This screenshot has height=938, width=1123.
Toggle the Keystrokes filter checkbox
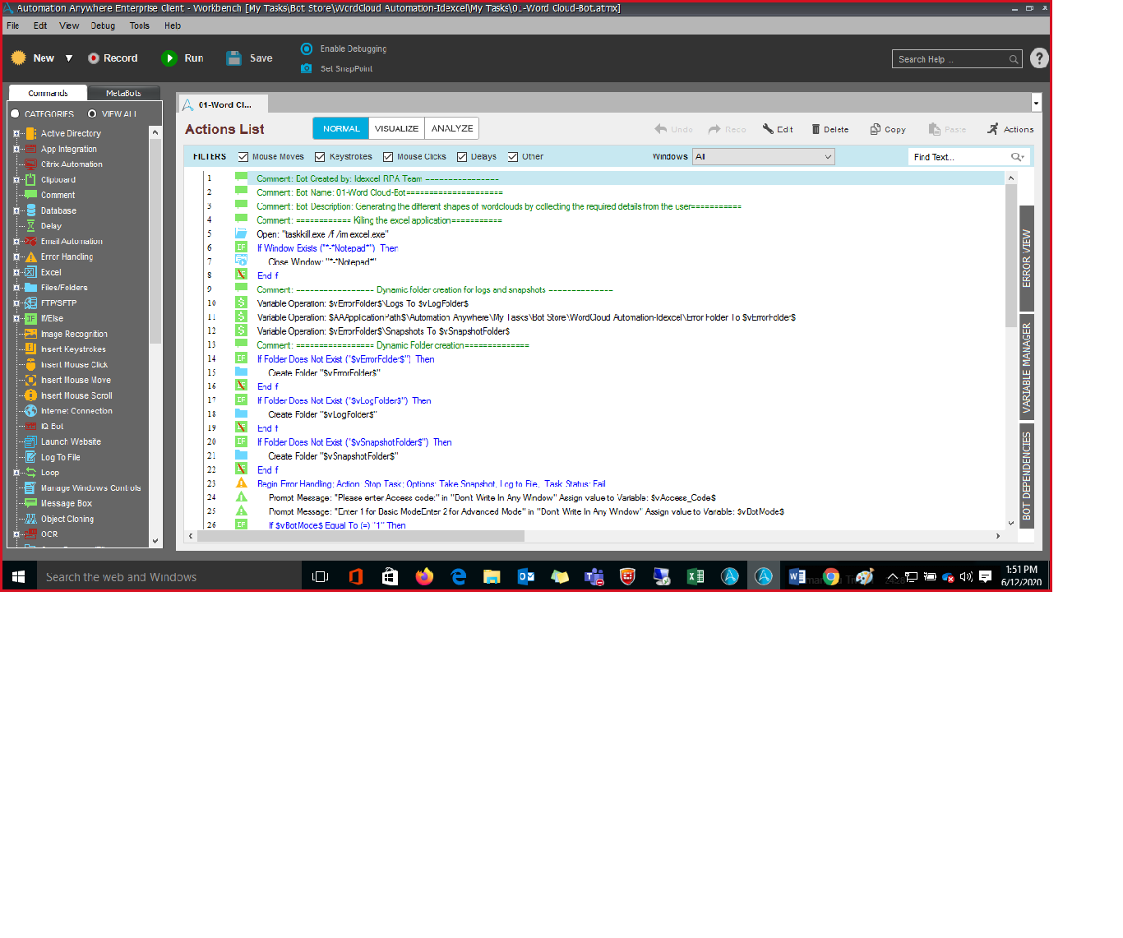pyautogui.click(x=320, y=157)
